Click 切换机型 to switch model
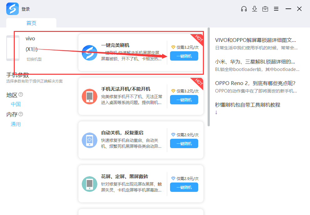The width and height of the screenshot is (310, 215). [34, 59]
